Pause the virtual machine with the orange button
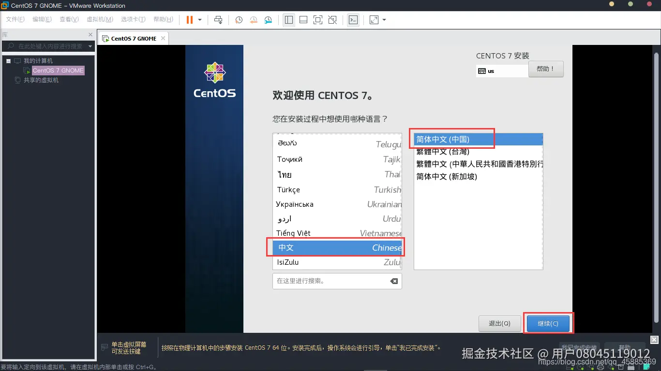The height and width of the screenshot is (371, 661). coord(190,20)
